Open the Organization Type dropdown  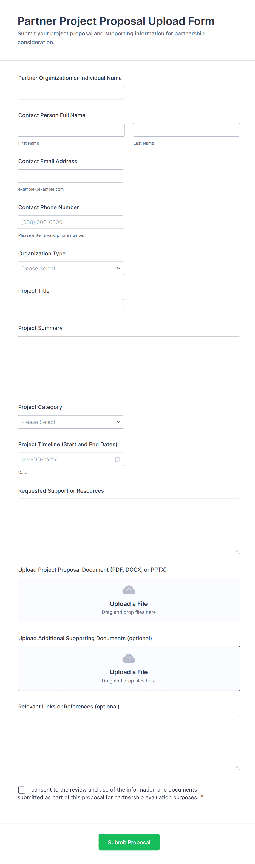click(71, 268)
